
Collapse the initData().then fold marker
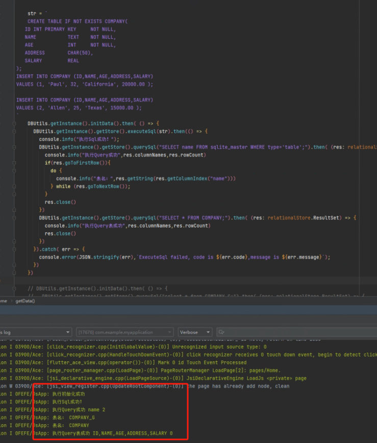(14, 124)
